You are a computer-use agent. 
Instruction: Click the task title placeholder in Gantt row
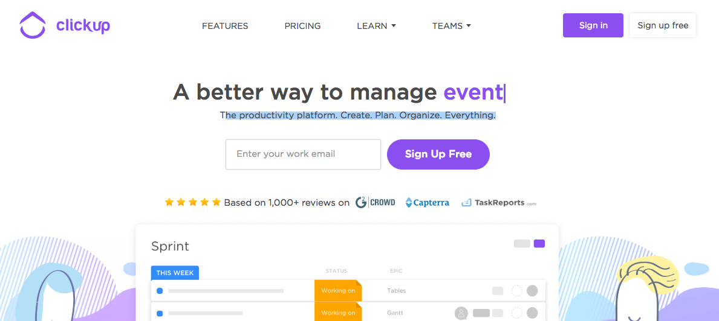(206, 313)
